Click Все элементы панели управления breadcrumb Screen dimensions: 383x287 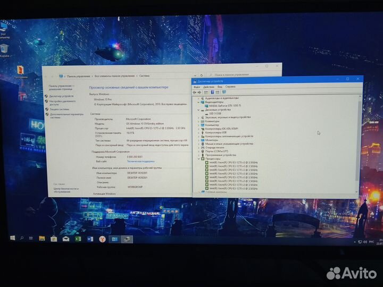(114, 76)
